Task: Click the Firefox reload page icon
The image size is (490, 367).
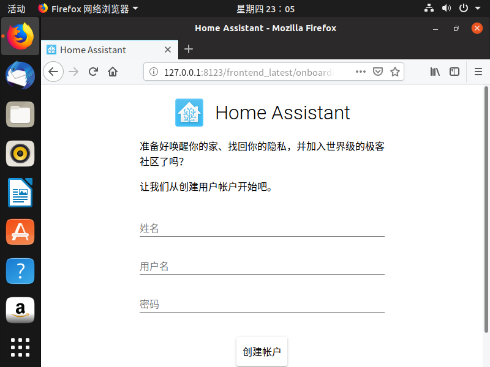Action: coord(93,72)
